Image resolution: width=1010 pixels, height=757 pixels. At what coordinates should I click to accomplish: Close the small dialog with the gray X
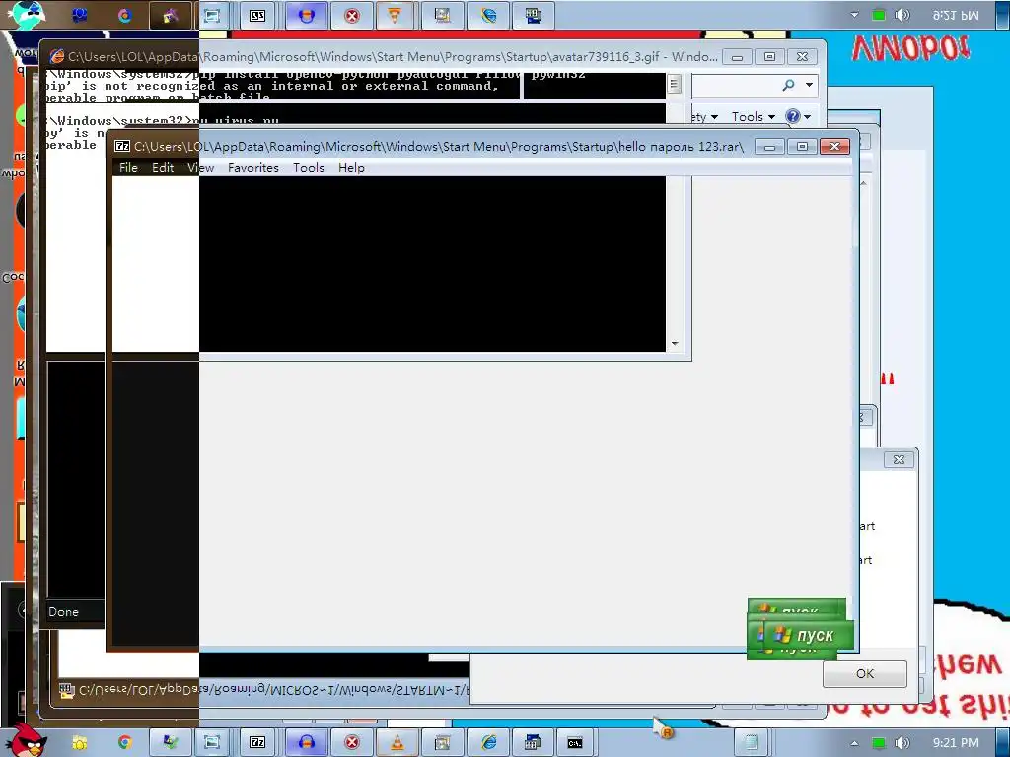pos(899,459)
